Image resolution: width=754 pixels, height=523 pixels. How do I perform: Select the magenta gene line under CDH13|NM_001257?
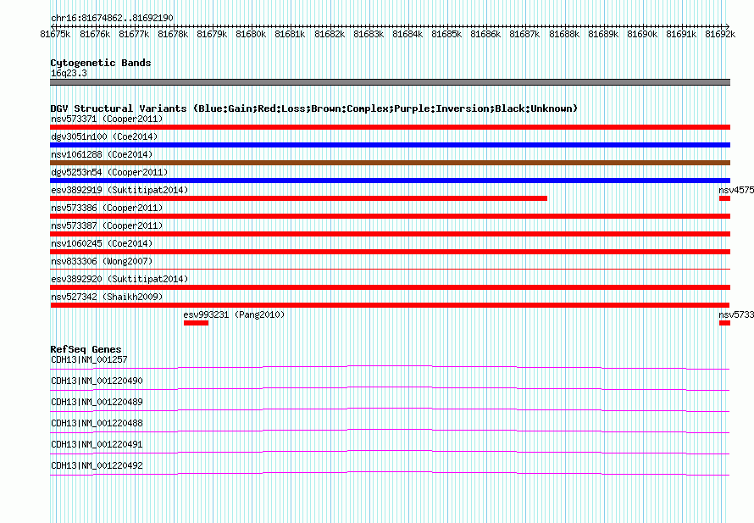[390, 368]
